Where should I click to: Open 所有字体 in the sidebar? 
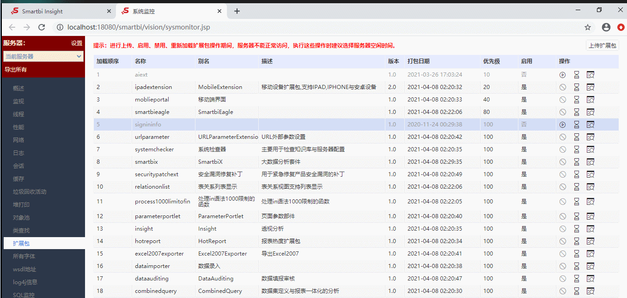coord(24,256)
